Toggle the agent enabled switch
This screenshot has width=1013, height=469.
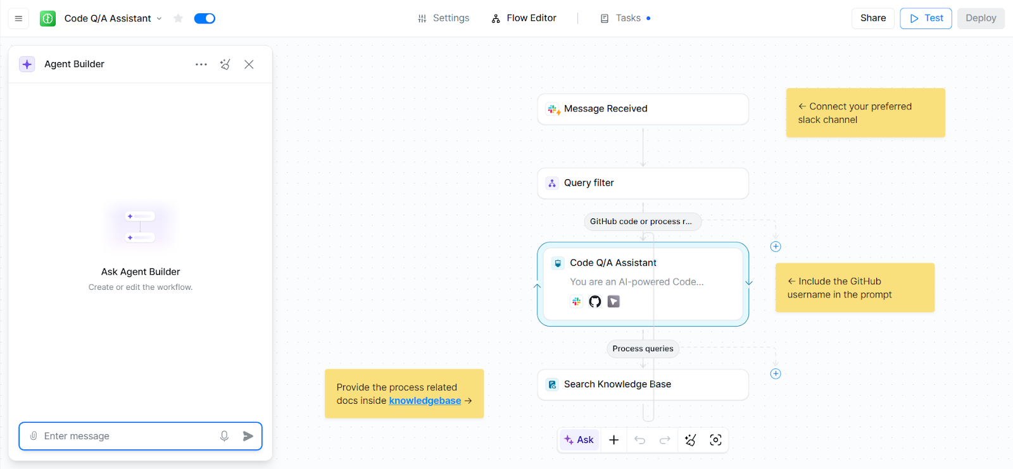click(204, 18)
